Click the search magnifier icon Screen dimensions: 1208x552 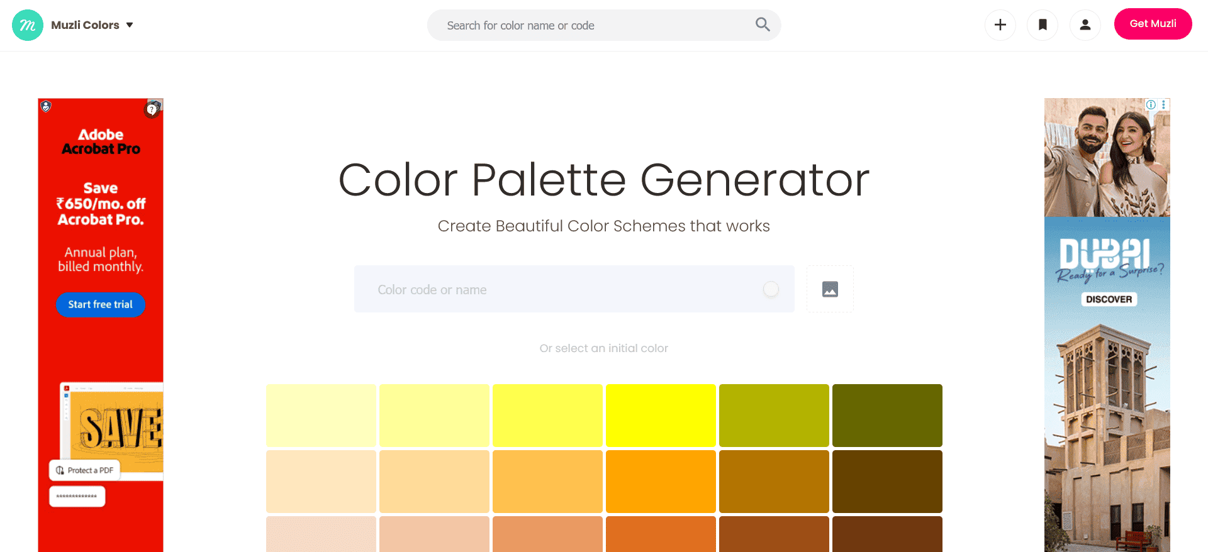click(762, 25)
